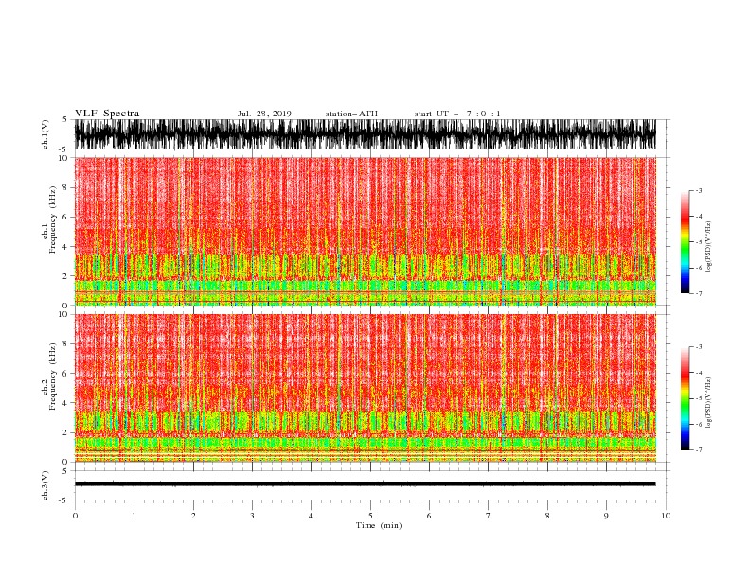Image resolution: width=750 pixels, height=579 pixels.
Task: Click the "8" kHz tick on ch.1 axis
Action: click(66, 187)
